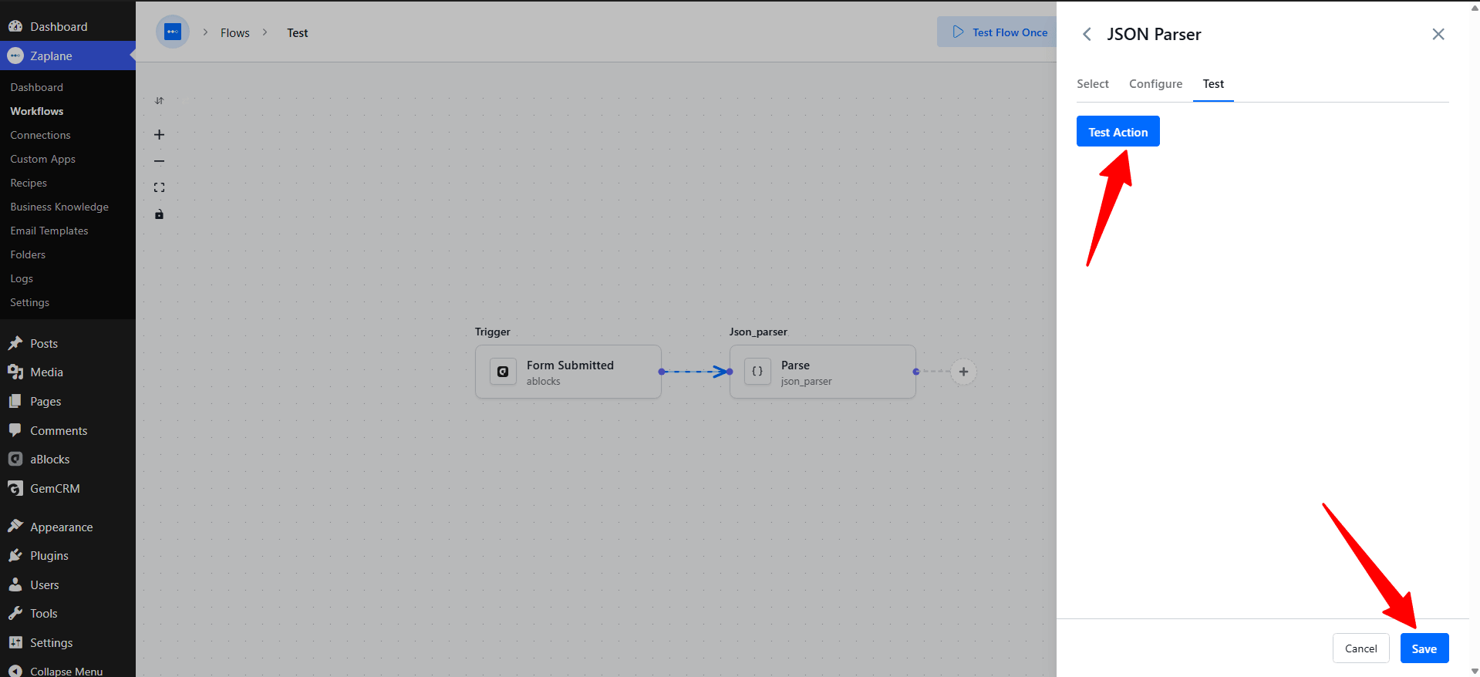Click the back arrow beside JSON Parser

coord(1087,34)
